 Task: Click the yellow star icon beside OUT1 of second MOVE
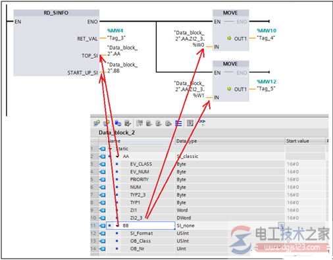coord(229,89)
